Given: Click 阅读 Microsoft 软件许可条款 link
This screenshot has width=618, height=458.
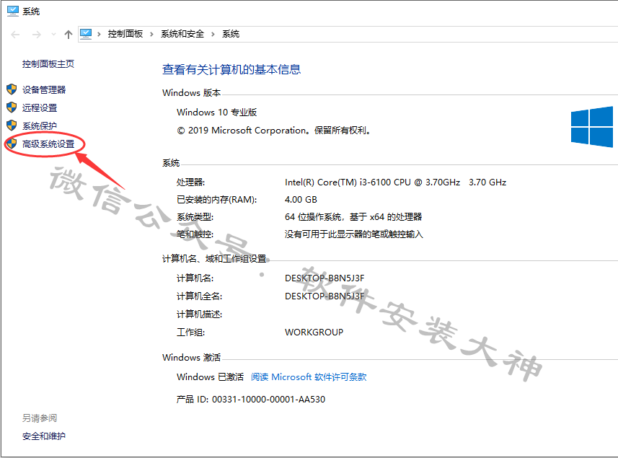Looking at the screenshot, I should point(309,376).
